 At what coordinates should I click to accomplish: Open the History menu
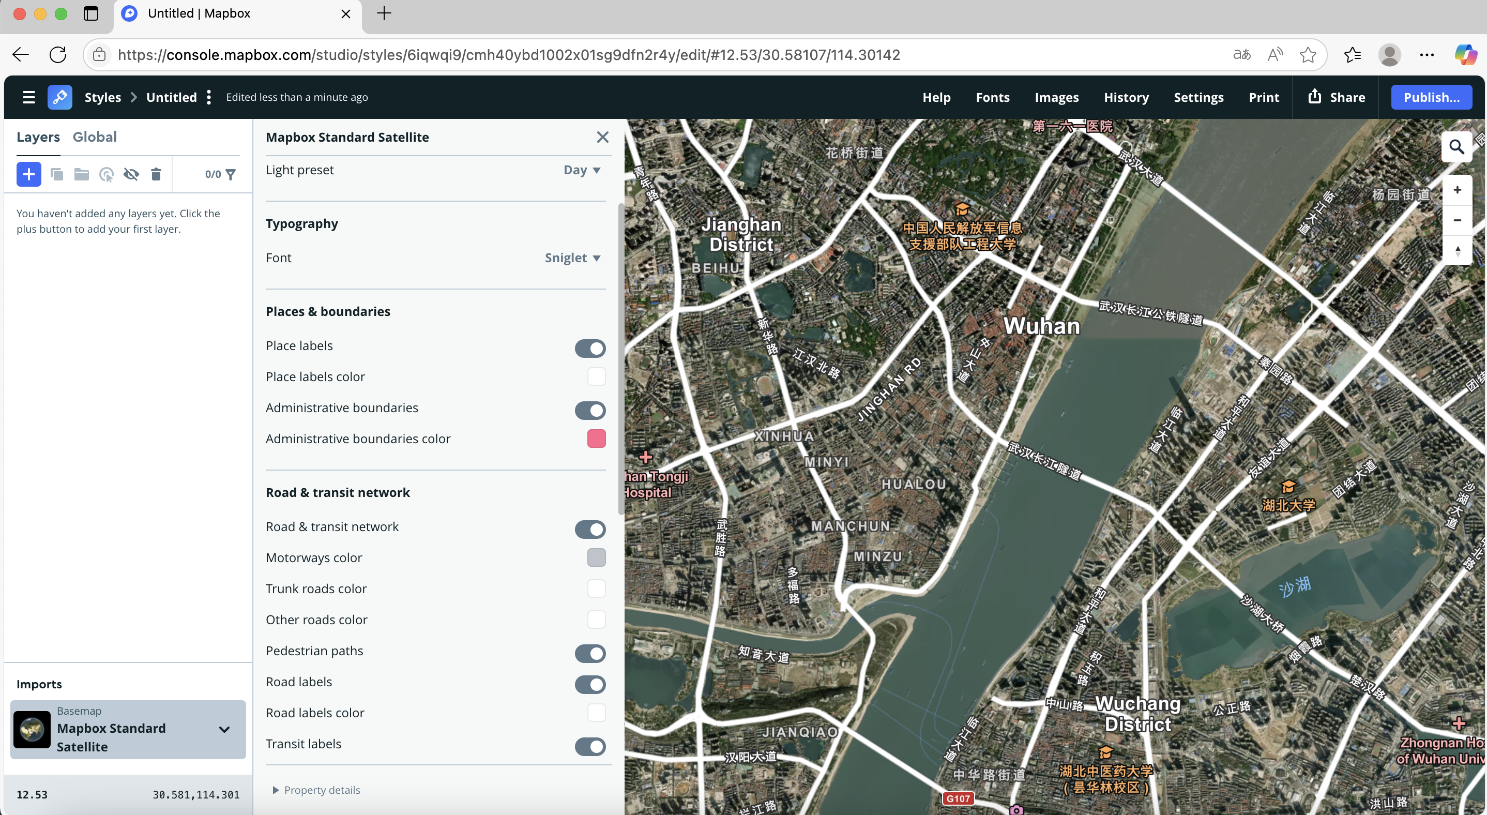pos(1126,97)
